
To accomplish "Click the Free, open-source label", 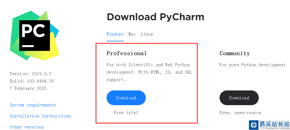I will point(240,113).
